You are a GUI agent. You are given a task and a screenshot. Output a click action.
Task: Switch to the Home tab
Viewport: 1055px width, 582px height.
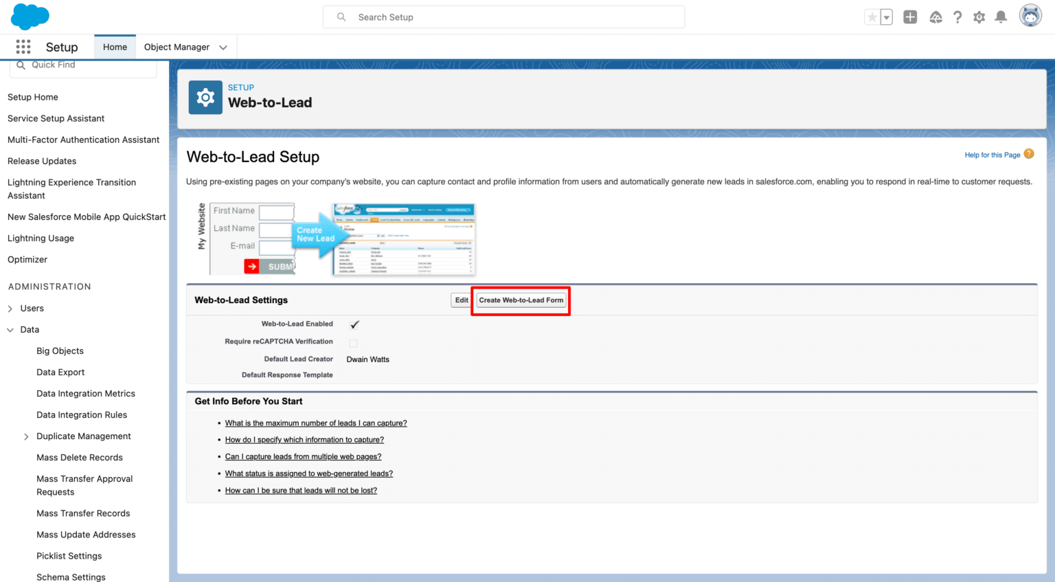tap(115, 47)
